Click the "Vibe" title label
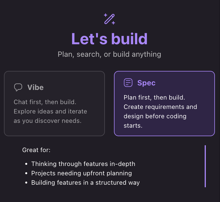Viewport: 220px width, 202px height. tap(35, 87)
